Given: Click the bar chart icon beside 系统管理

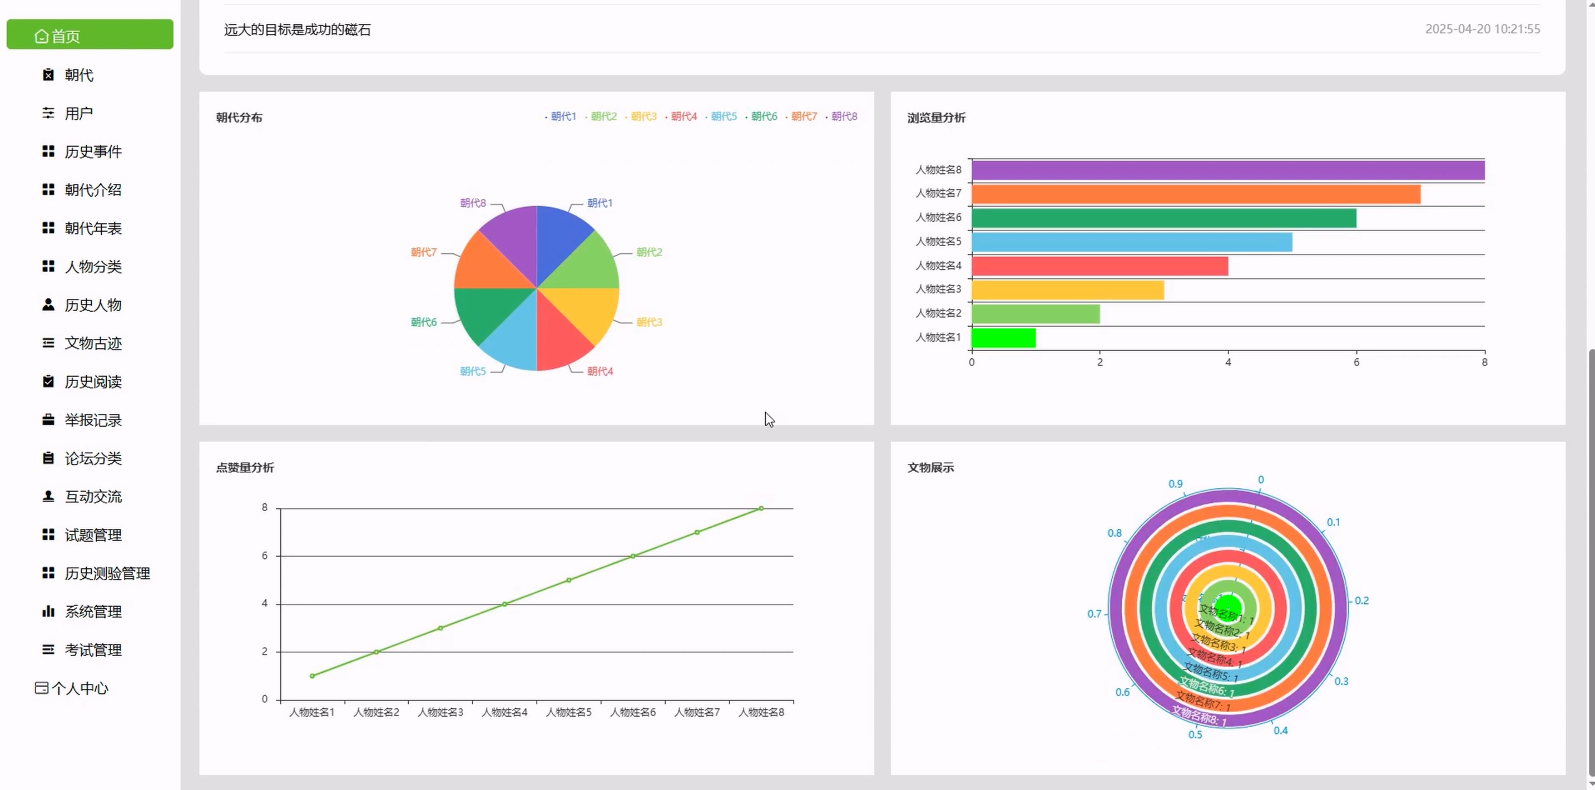Looking at the screenshot, I should [x=48, y=611].
